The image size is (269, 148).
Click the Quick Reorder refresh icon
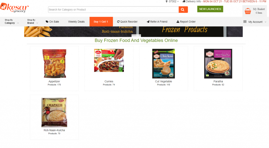tap(118, 22)
